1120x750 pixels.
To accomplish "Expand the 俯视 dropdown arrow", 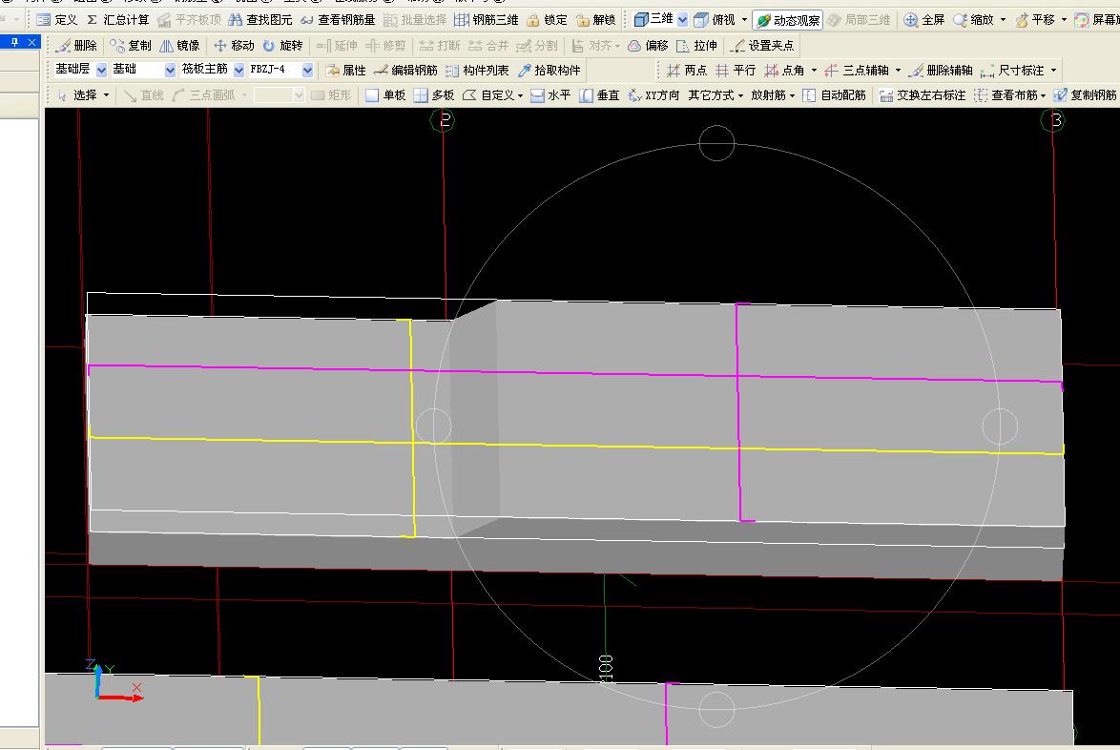I will (x=744, y=20).
